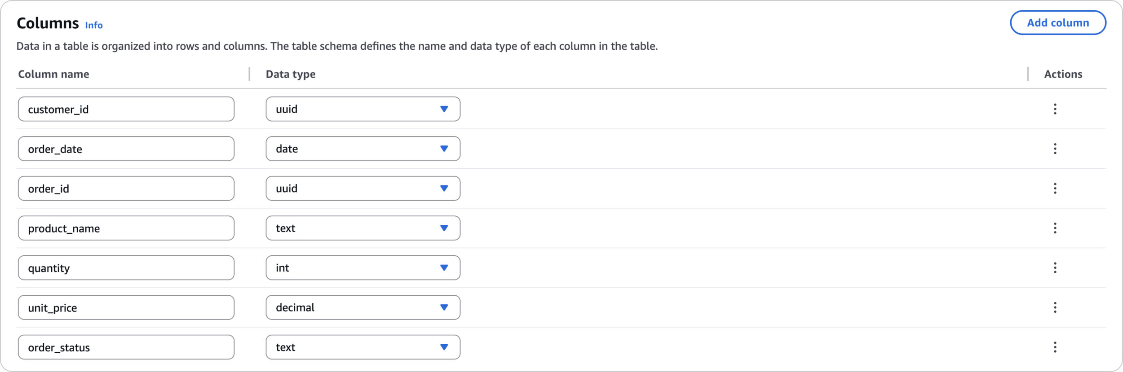The width and height of the screenshot is (1123, 372).
Task: Expand data type dropdown for customer_id
Action: coord(363,109)
